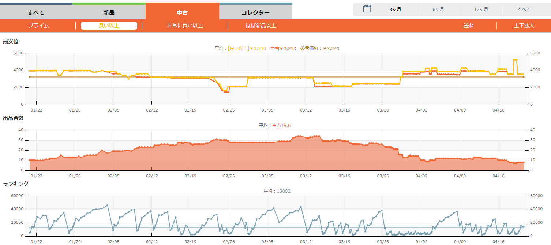Toggle the プライム filter
Screen dimensions: 551x245
tap(38, 26)
